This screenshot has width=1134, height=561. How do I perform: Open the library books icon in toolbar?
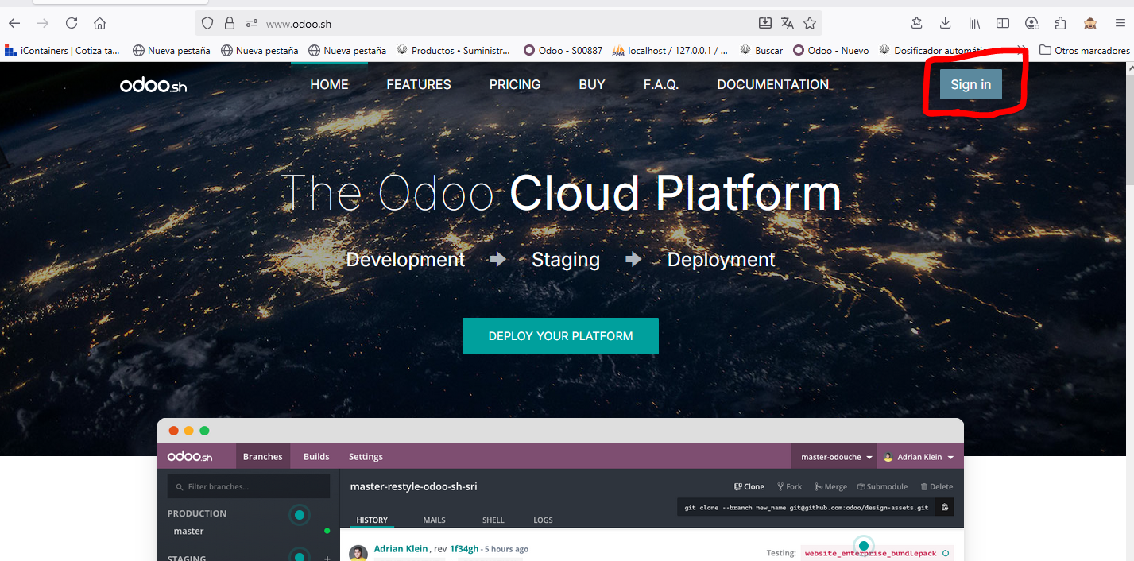[x=974, y=23]
